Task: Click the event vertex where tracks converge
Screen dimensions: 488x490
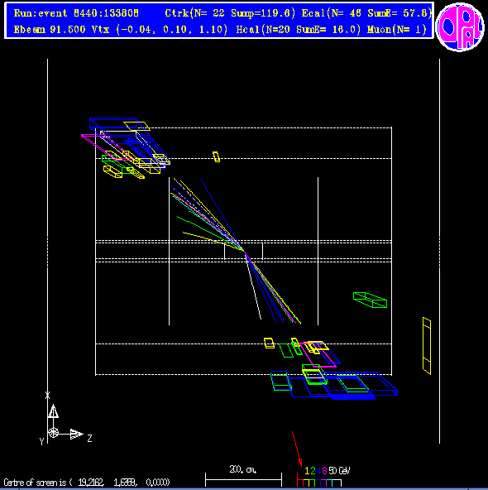Action: (243, 250)
